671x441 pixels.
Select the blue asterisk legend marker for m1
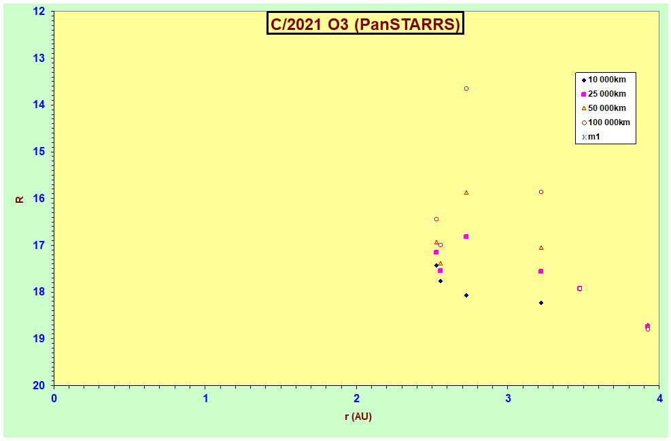point(584,137)
